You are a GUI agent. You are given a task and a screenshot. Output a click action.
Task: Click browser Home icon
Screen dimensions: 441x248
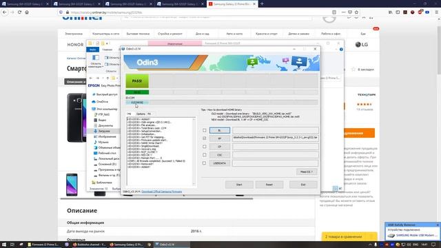pyautogui.click(x=27, y=12)
